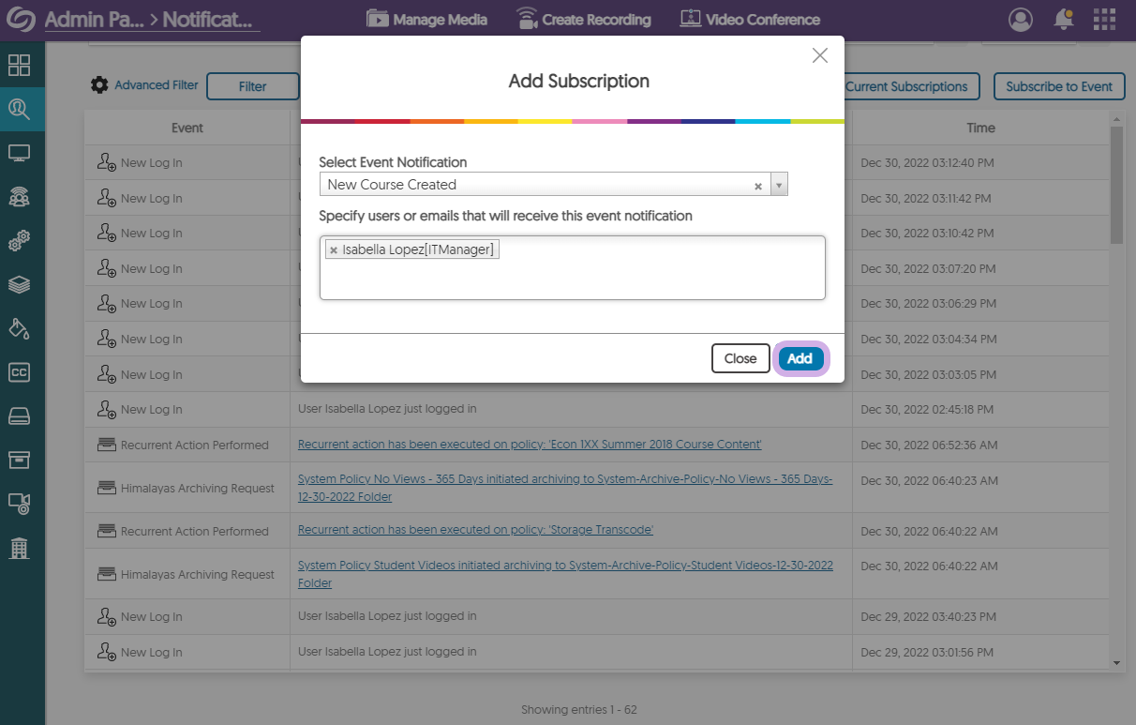Viewport: 1136px width, 725px height.
Task: Open the notifications bell icon
Action: click(x=1064, y=19)
